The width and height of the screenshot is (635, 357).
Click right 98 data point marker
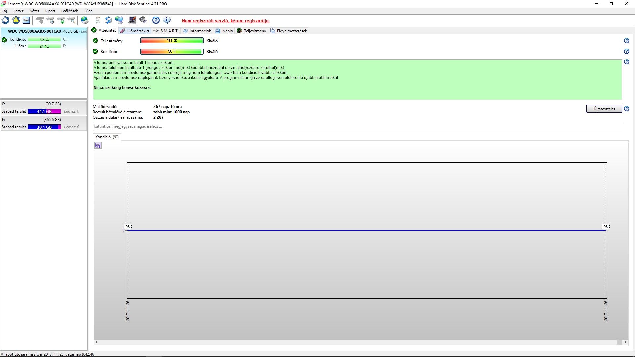pyautogui.click(x=605, y=227)
